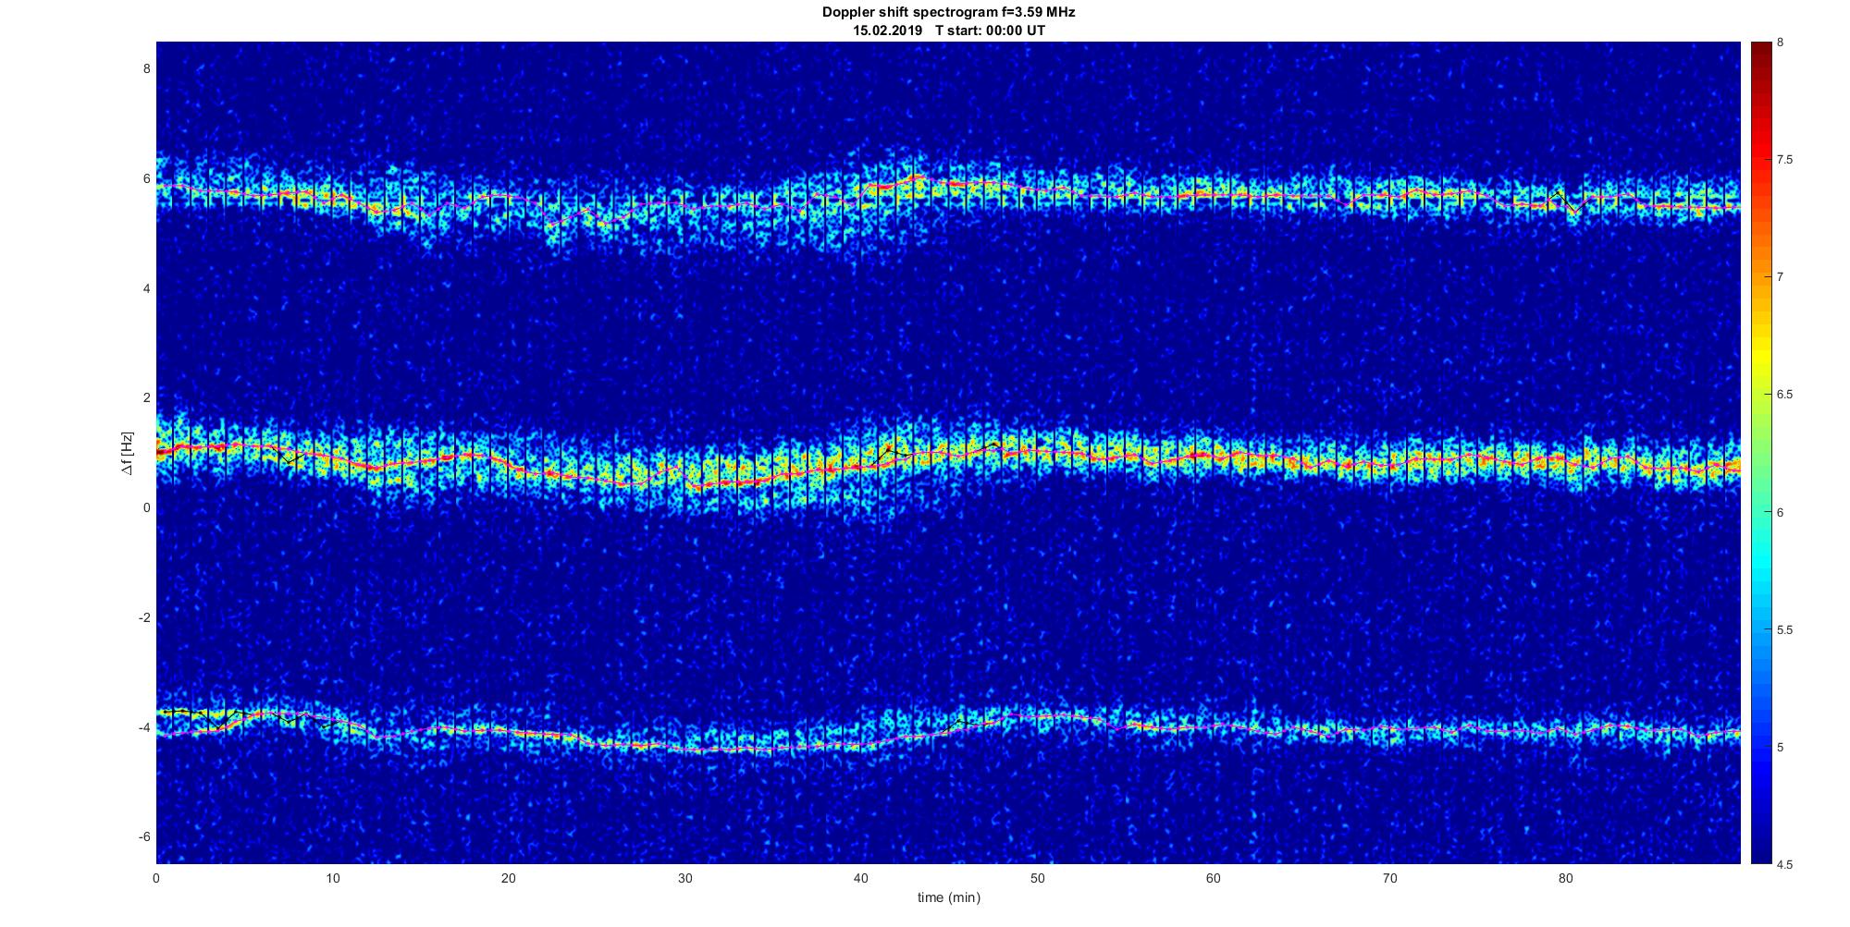
Task: Click the colorbar tick label '4.5'
Action: [1784, 864]
